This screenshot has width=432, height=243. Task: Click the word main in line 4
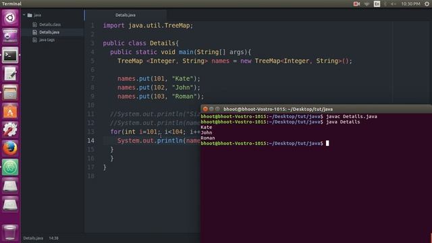[186, 52]
